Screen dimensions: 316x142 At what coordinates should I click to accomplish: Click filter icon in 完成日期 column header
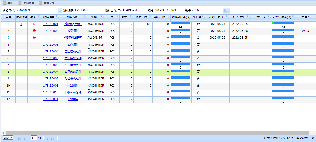point(269,17)
